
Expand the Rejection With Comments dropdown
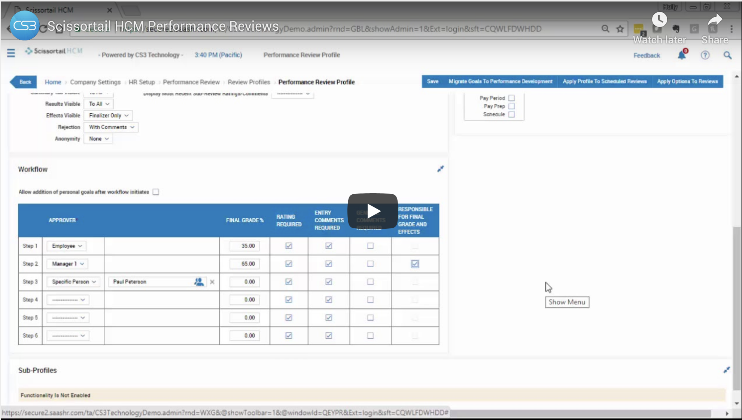click(x=111, y=127)
